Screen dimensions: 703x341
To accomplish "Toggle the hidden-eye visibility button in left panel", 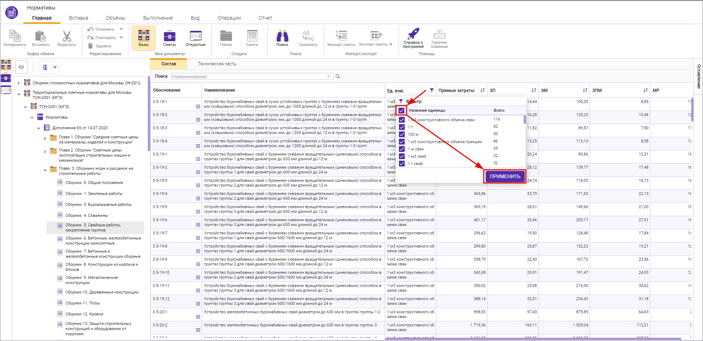I will (22, 67).
